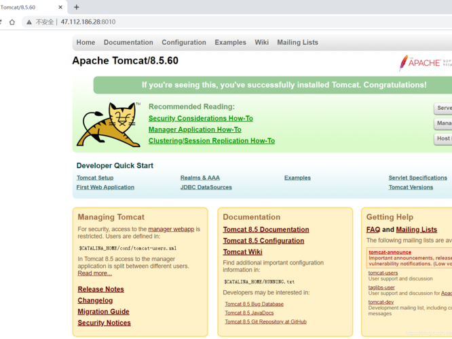Open the tomcat-users mailing list link

pyautogui.click(x=383, y=273)
